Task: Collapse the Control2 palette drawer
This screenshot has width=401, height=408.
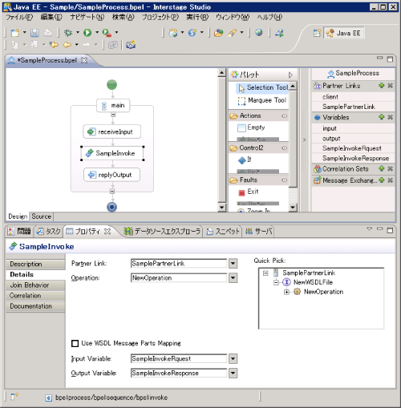Action: 284,148
